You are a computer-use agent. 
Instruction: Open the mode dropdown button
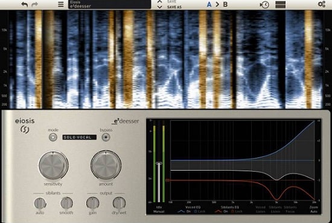[53, 137]
